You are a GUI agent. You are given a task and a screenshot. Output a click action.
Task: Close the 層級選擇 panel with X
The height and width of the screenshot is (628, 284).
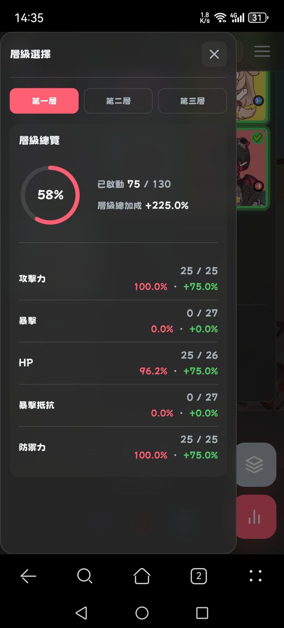214,54
